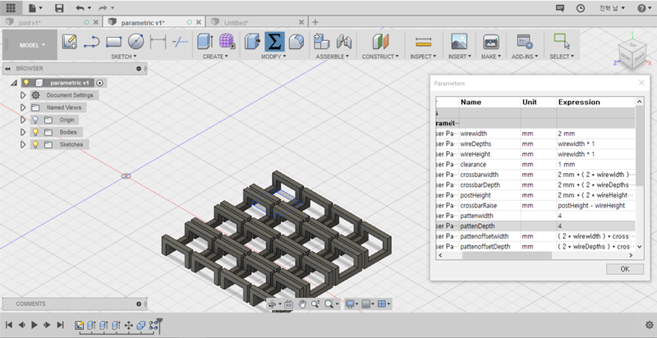
Task: Edit the wirewidth expression 2 mm
Action: pos(596,134)
